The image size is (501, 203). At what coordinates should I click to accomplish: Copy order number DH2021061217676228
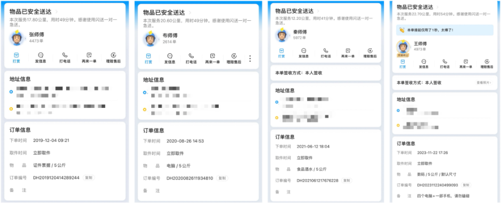[x=347, y=180]
